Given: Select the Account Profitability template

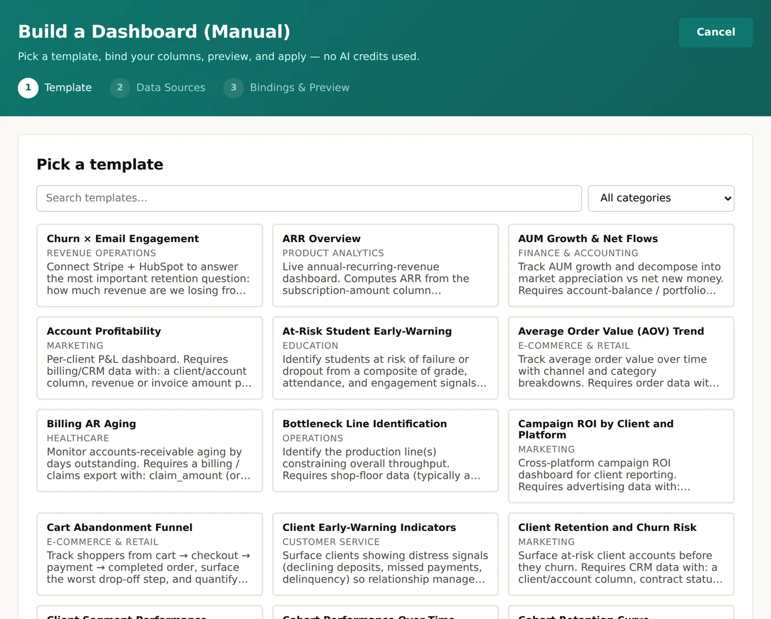Looking at the screenshot, I should point(150,358).
